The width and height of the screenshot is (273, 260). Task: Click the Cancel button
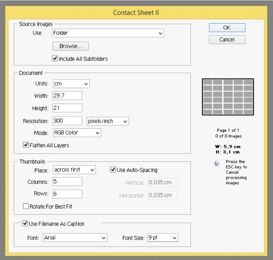click(227, 40)
